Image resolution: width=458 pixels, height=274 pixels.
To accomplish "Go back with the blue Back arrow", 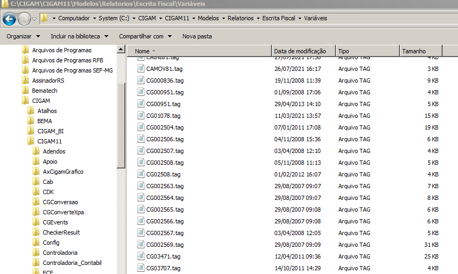I will tap(10, 19).
